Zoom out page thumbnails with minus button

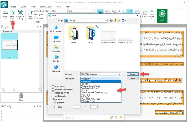3,90
